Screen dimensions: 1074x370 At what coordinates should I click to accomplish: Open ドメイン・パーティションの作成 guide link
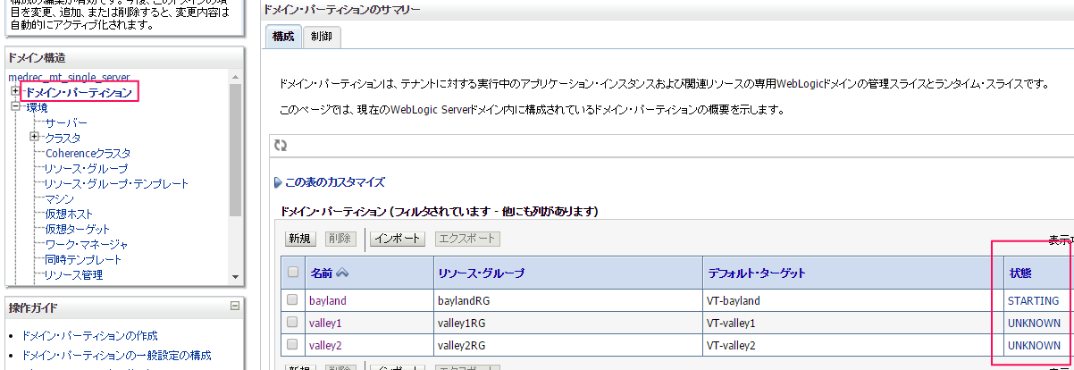pos(89,336)
